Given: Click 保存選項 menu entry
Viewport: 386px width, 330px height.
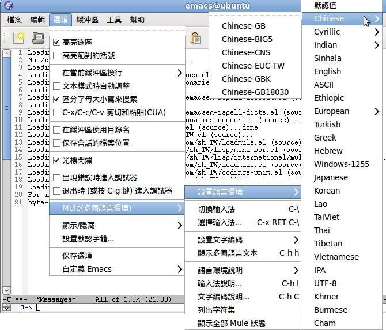Looking at the screenshot, I should coord(117,256).
